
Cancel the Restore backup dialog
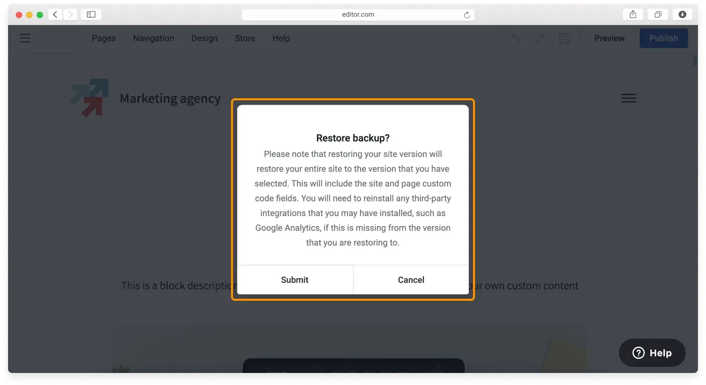(x=411, y=280)
